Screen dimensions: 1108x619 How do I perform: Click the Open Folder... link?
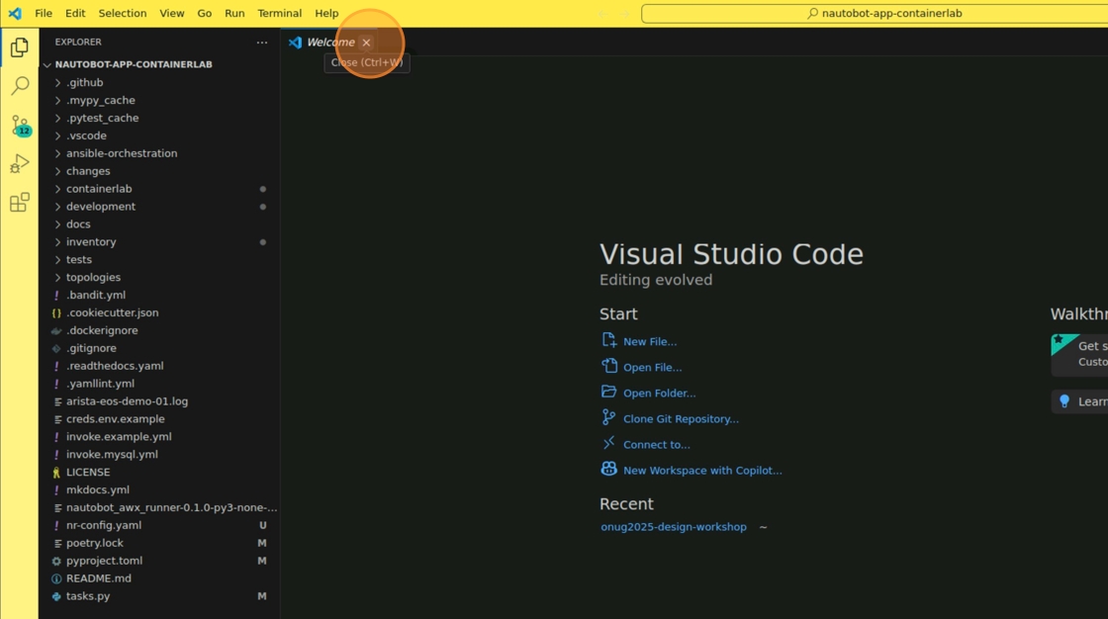(x=659, y=394)
